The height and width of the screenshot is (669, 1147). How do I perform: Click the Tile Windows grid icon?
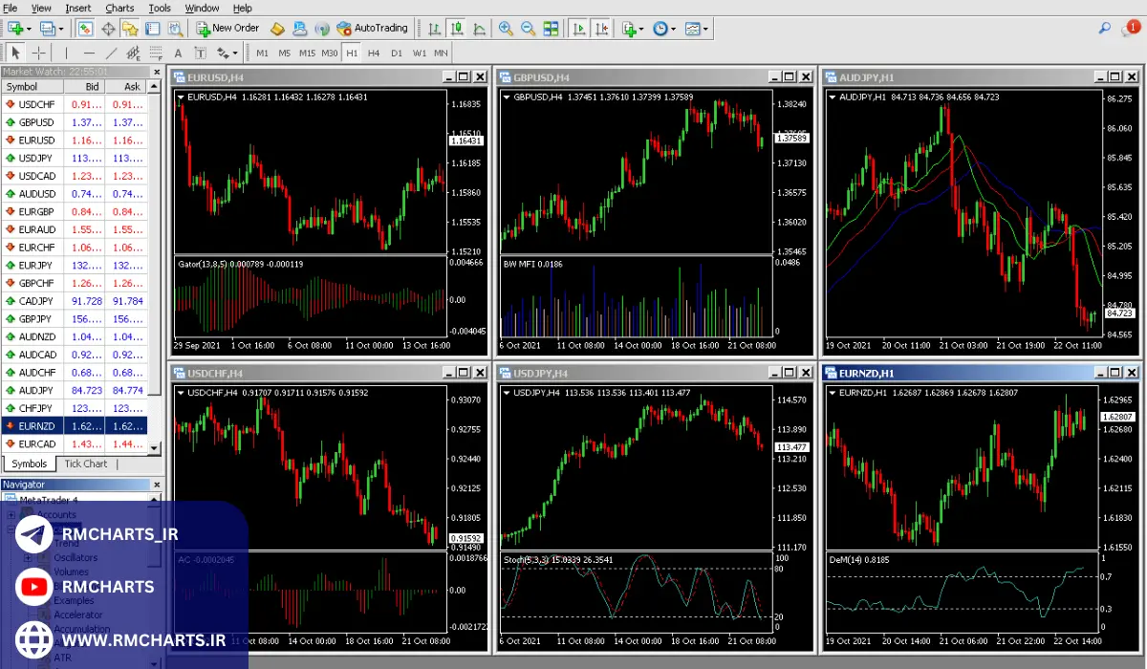click(551, 29)
